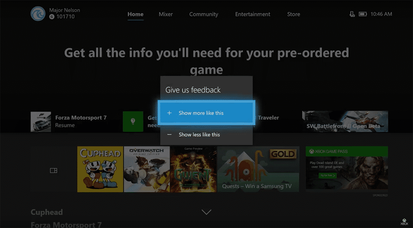Expand content with the down chevron
This screenshot has width=413, height=228.
pyautogui.click(x=206, y=212)
